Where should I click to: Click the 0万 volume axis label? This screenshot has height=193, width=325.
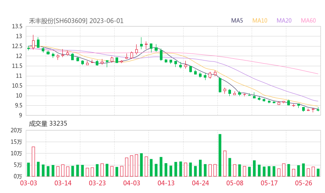(x=18, y=176)
